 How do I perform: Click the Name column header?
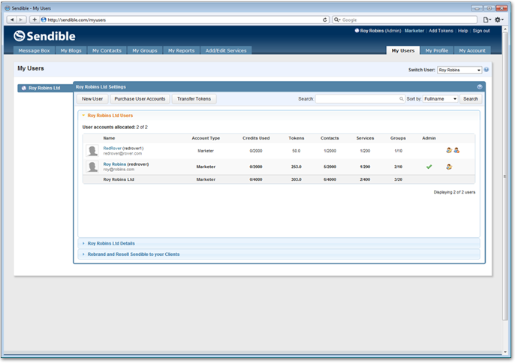point(109,138)
